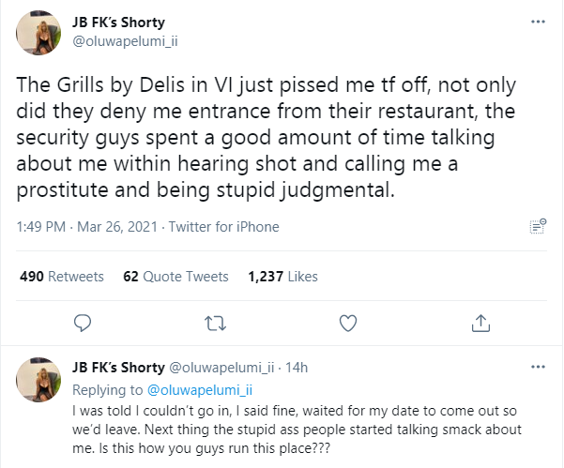
Task: Click the share icon under the tweet
Action: 480,323
